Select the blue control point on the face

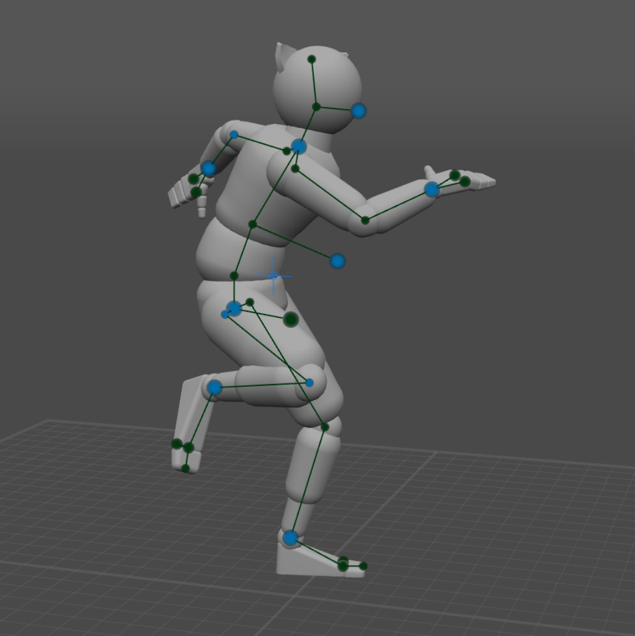click(359, 111)
